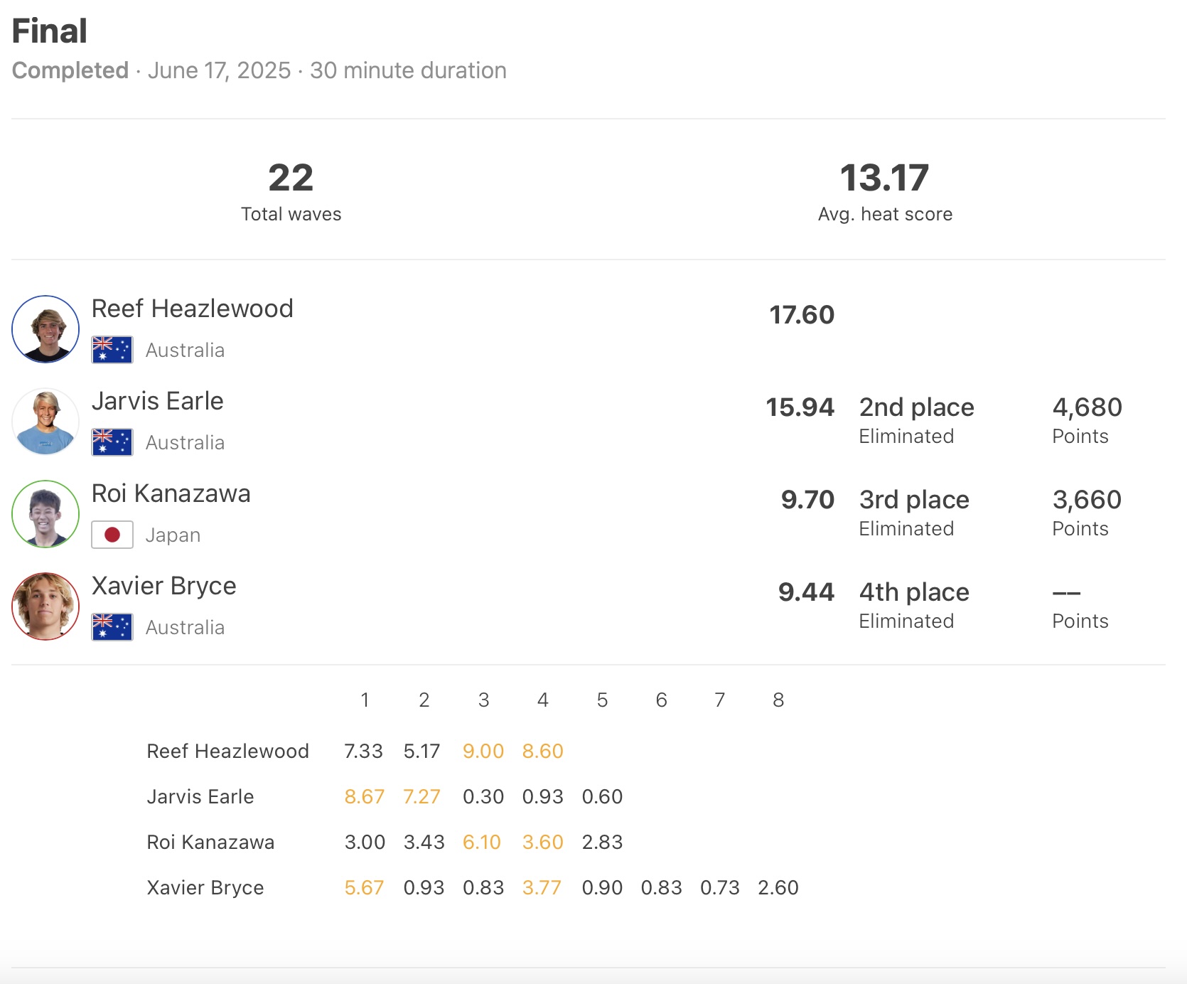The image size is (1187, 984).
Task: Click the wave 8 column header
Action: pos(778,700)
